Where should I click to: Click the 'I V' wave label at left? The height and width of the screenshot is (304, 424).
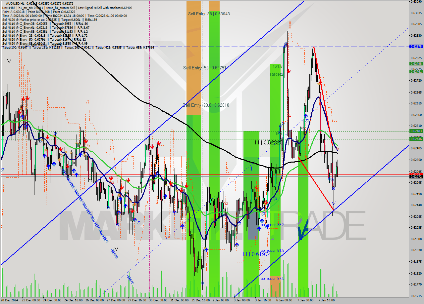click(8, 61)
